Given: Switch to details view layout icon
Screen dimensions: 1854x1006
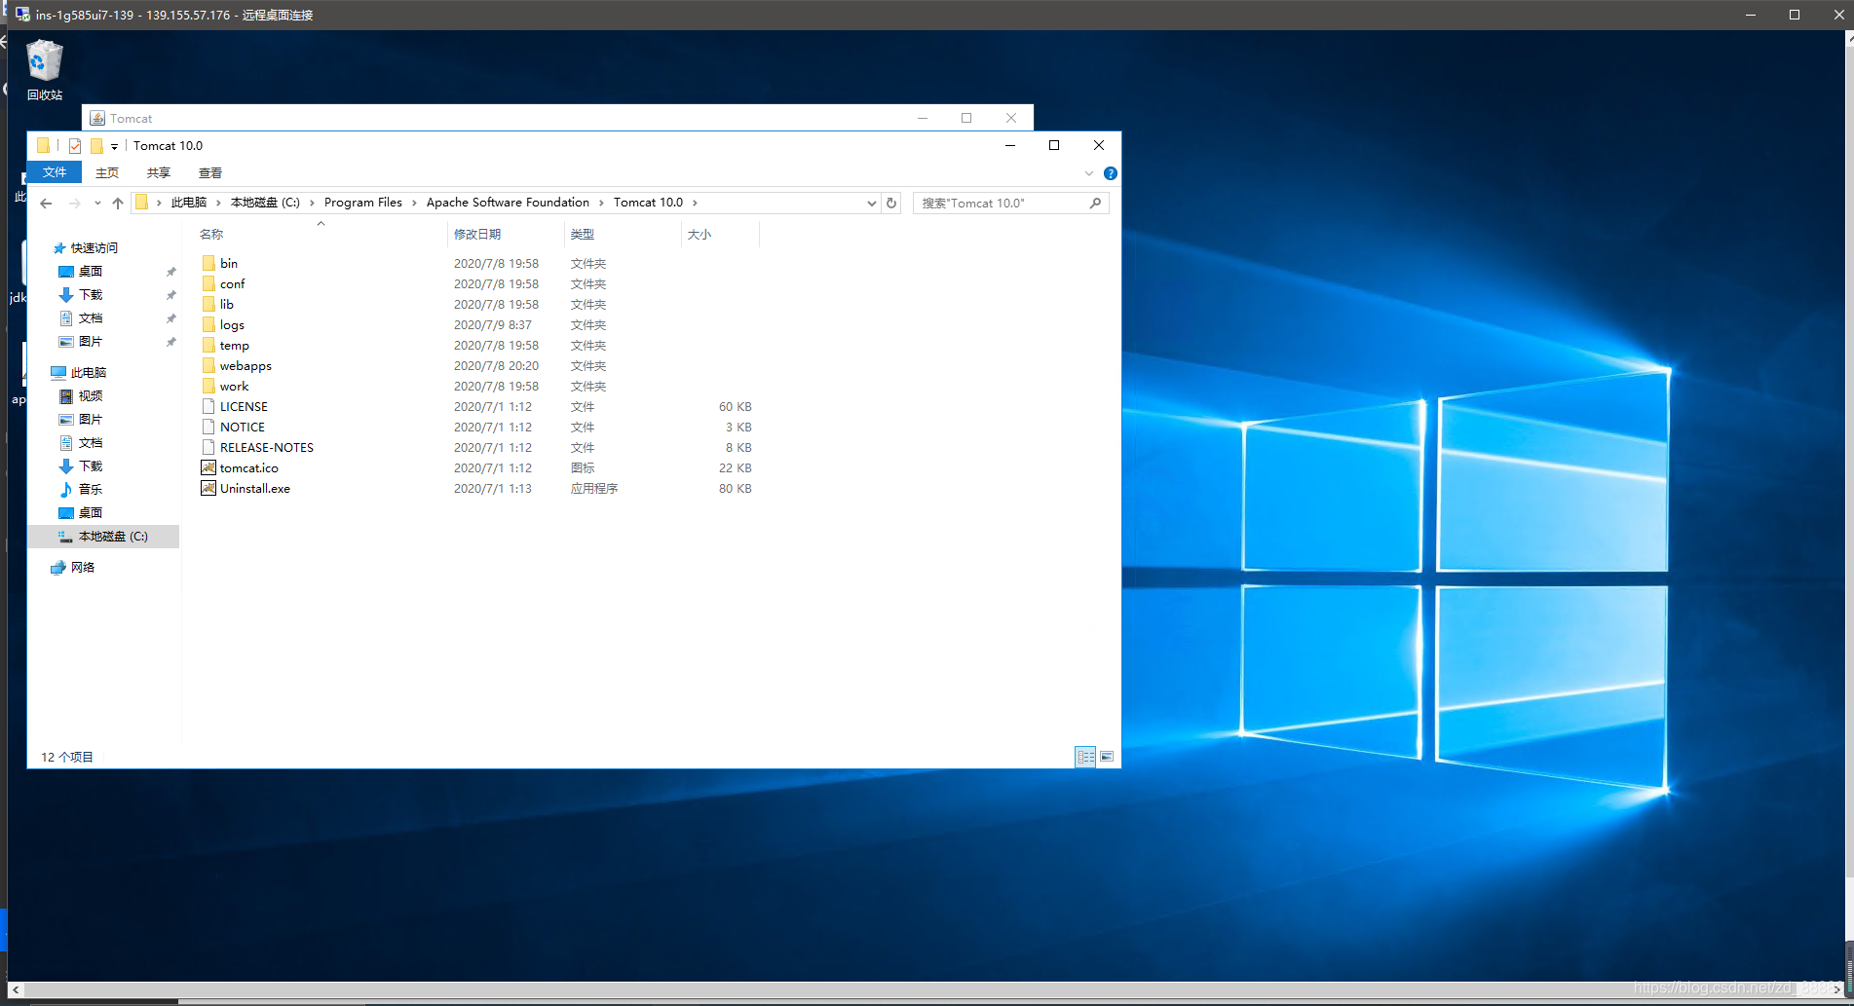Looking at the screenshot, I should [x=1085, y=757].
